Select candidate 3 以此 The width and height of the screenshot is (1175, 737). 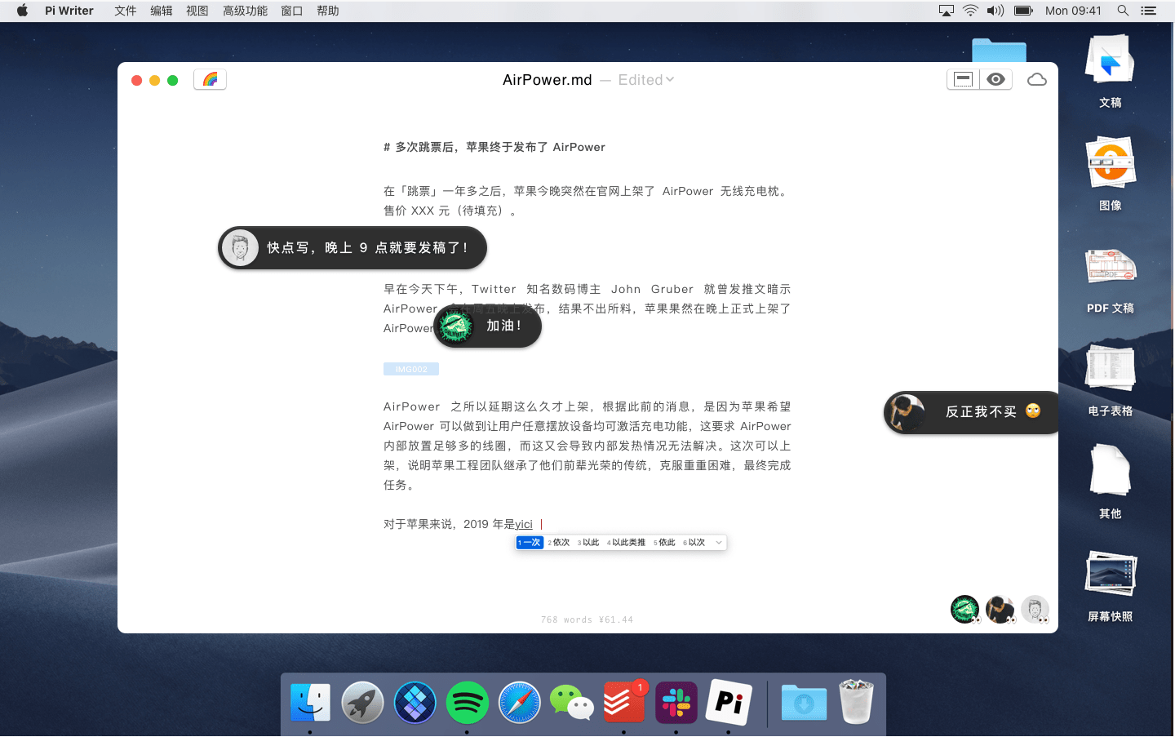click(588, 543)
